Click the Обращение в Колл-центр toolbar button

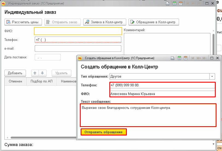(x=154, y=22)
